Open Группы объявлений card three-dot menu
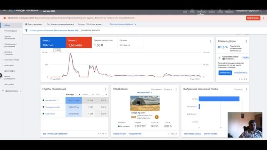This screenshot has width=267, height=150. (106, 89)
